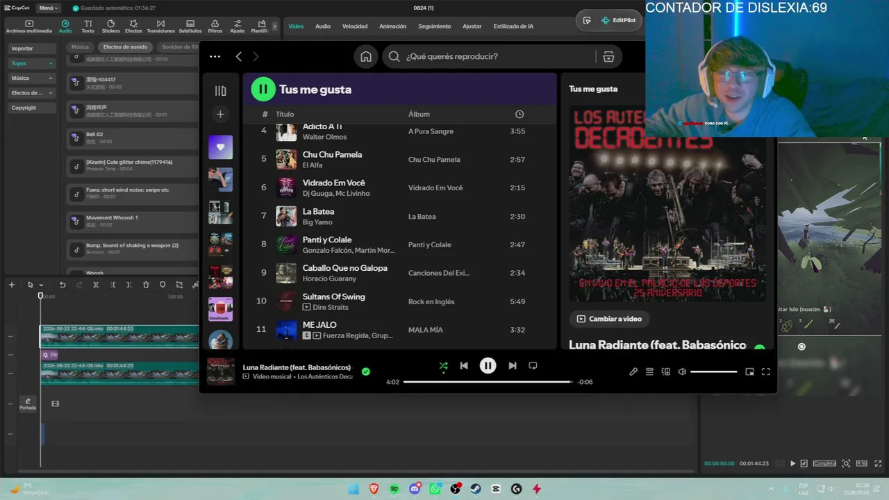Click the Portada cover button in timeline
Viewport: 889px width, 500px height.
click(x=28, y=403)
